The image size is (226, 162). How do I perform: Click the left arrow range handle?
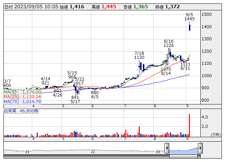(167, 148)
